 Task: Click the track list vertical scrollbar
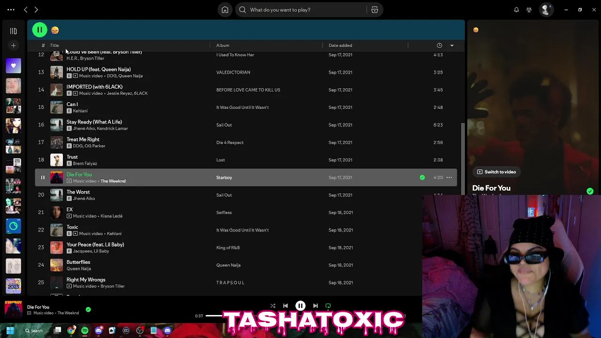[463, 160]
